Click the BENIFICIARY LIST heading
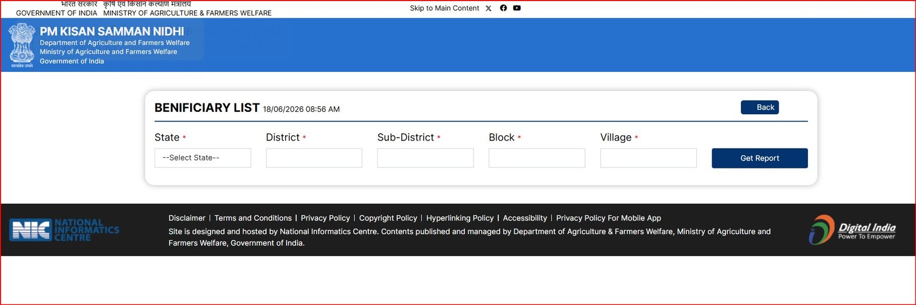The width and height of the screenshot is (916, 305). point(207,108)
